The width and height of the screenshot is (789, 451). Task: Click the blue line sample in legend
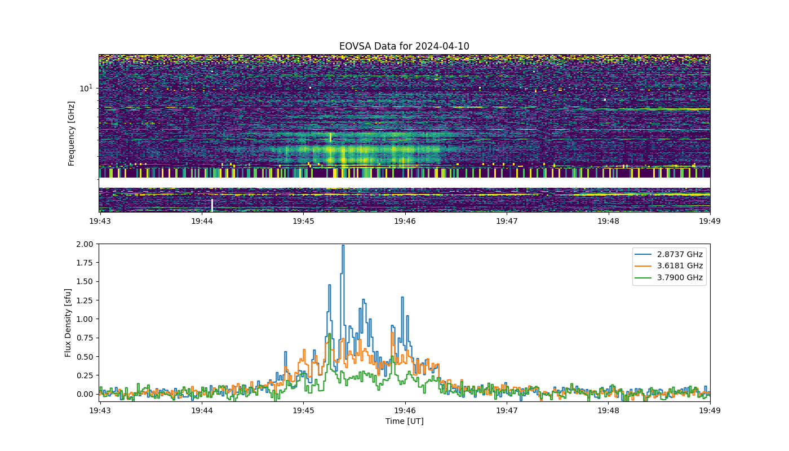tap(646, 255)
